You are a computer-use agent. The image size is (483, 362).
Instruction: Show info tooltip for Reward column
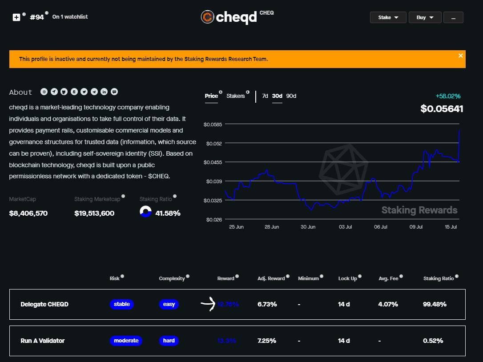pos(237,276)
